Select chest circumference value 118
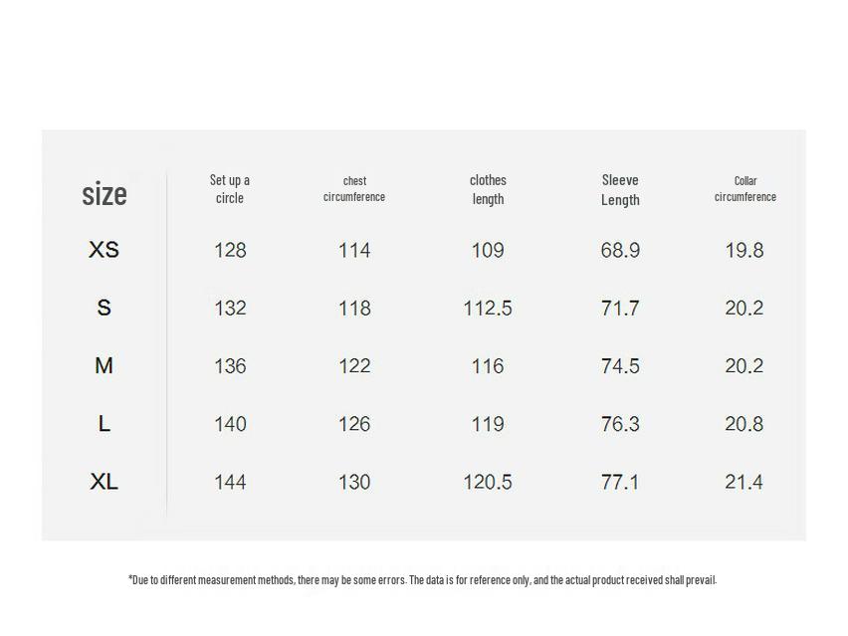Viewport: 848px width, 636px height. [354, 309]
